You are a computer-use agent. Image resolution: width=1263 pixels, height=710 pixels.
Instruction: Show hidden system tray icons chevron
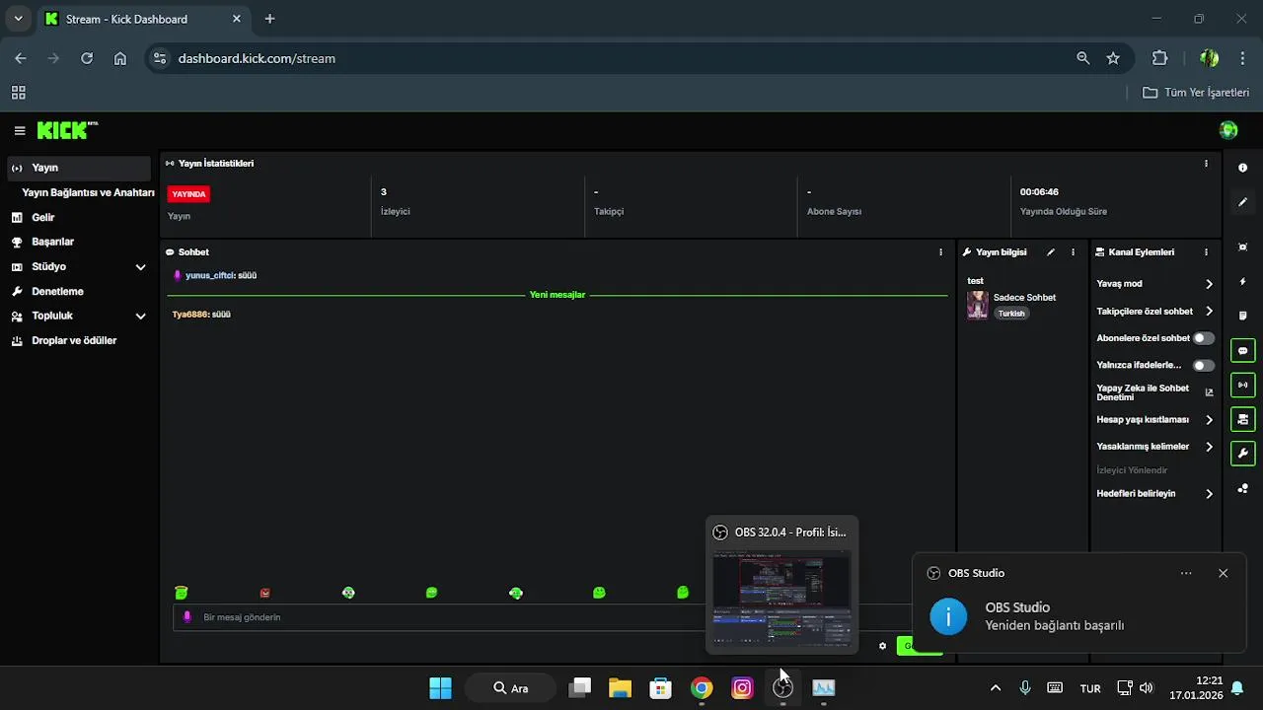(x=996, y=688)
